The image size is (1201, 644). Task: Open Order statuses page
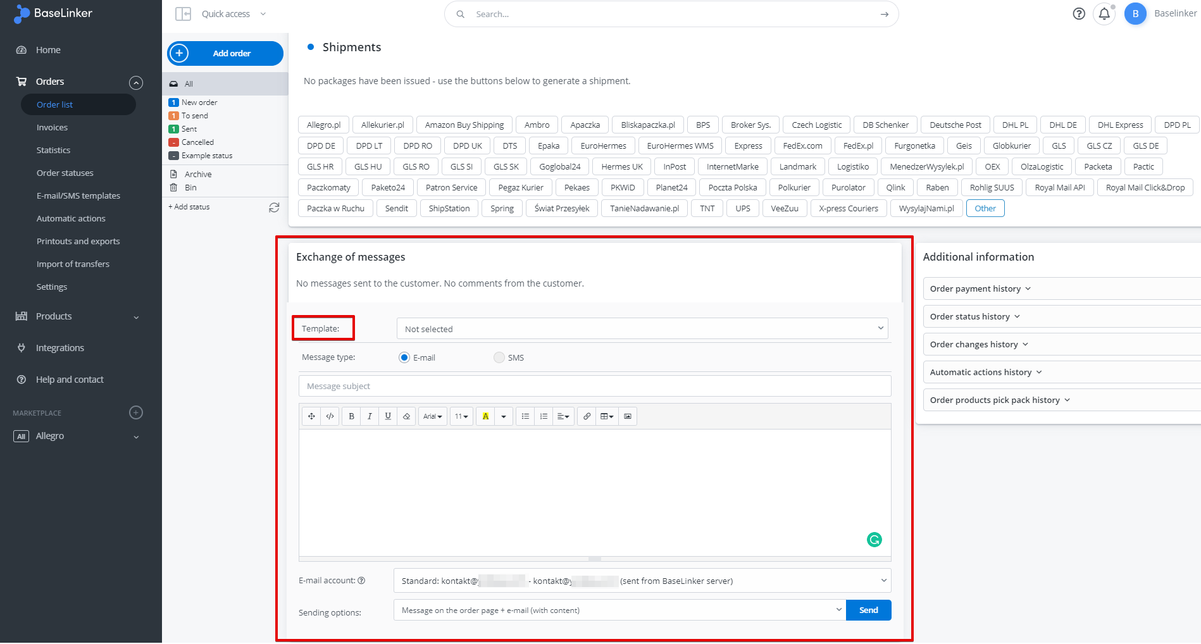click(65, 173)
